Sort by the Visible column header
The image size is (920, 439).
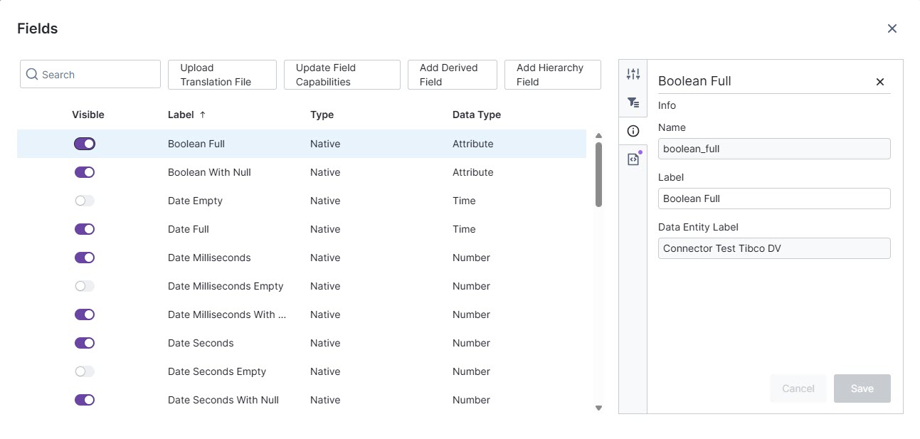88,115
